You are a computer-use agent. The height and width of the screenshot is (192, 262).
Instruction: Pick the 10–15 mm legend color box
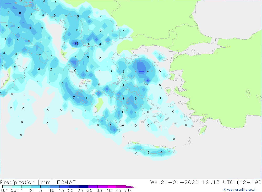(x=55, y=187)
